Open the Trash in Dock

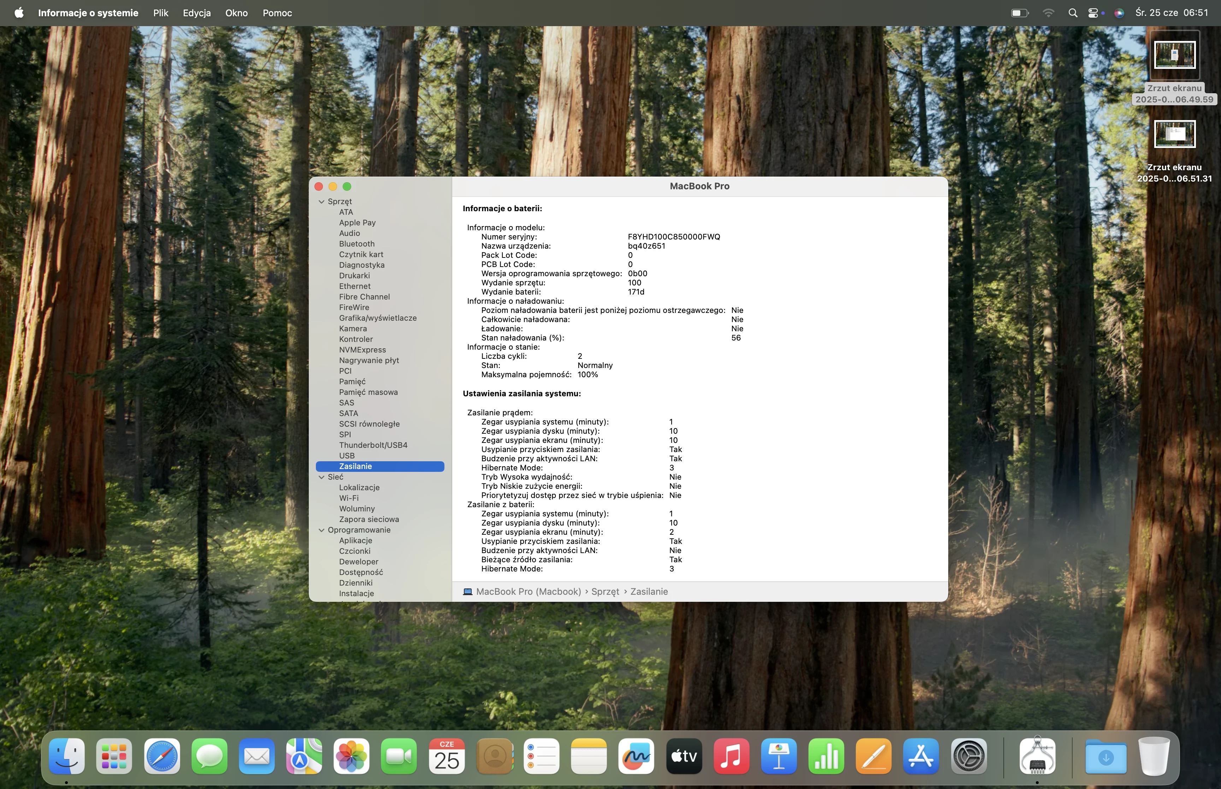(x=1154, y=756)
